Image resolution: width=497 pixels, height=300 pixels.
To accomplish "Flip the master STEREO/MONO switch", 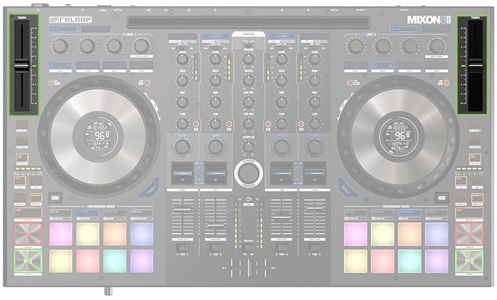I will pyautogui.click(x=248, y=45).
